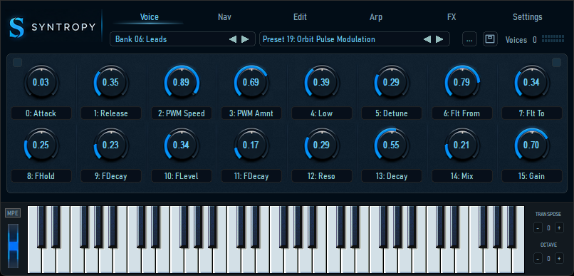
Task: Click the Syntropy S logo
Action: click(17, 28)
